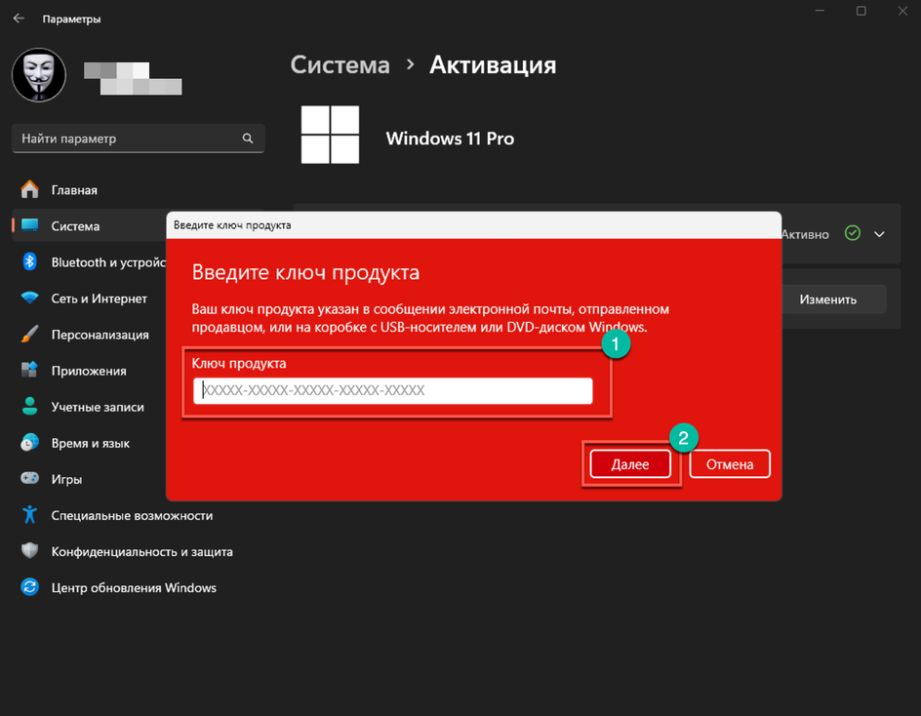
Task: Click the Учетные записи person icon
Action: pyautogui.click(x=29, y=407)
